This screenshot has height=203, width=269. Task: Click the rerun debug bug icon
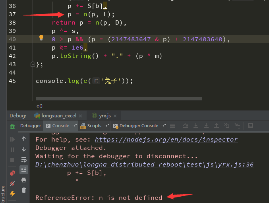tap(12, 126)
